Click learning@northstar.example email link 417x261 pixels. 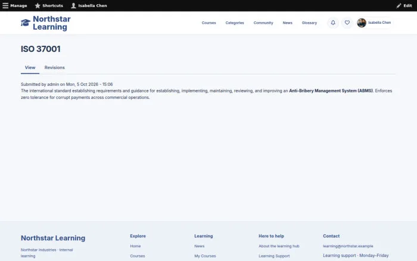(x=348, y=246)
